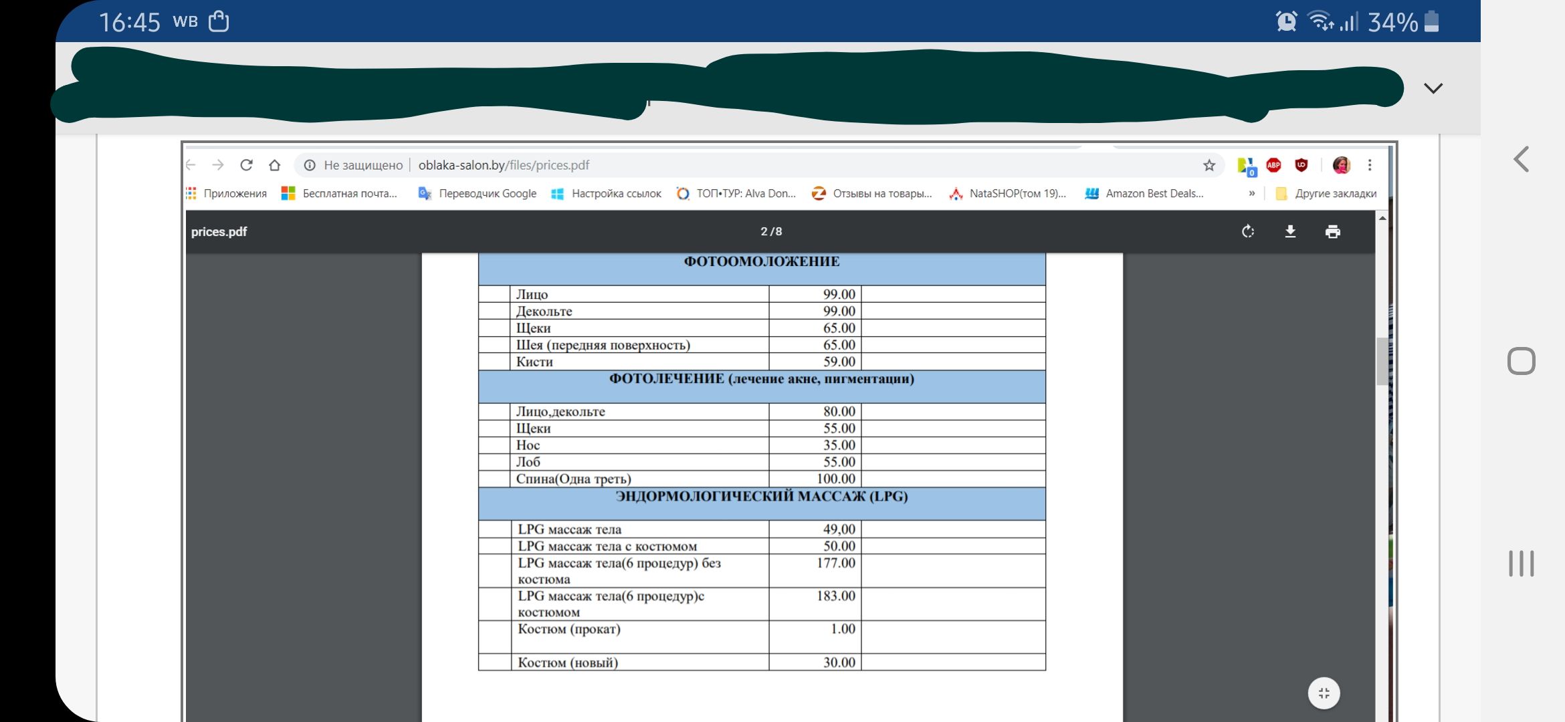This screenshot has width=1565, height=722.
Task: Click the PDF rotate icon
Action: tap(1247, 231)
